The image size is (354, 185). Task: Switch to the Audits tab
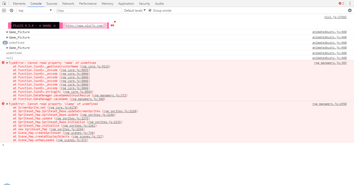coord(159,4)
